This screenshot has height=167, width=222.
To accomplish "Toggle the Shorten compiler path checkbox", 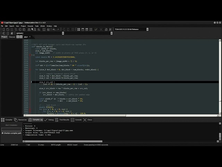I will pyautogui.click(x=3, y=133).
